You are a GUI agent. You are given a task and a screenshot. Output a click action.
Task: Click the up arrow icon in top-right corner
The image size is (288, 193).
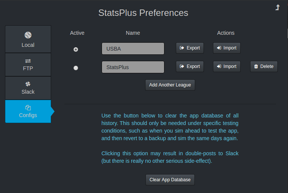[x=277, y=8]
